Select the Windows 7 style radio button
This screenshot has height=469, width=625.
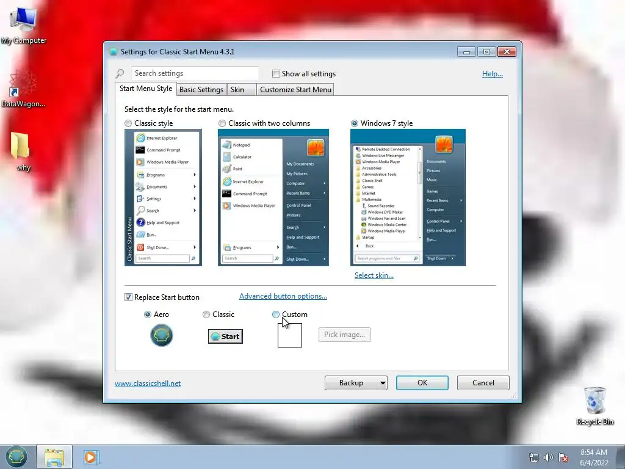click(x=355, y=123)
